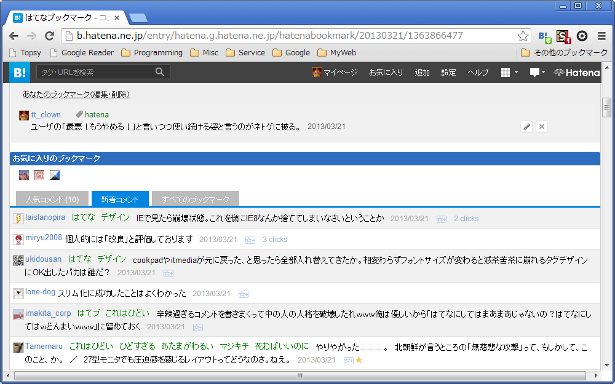Open その他のブックマーク folder
This screenshot has height=384, width=615.
(564, 53)
